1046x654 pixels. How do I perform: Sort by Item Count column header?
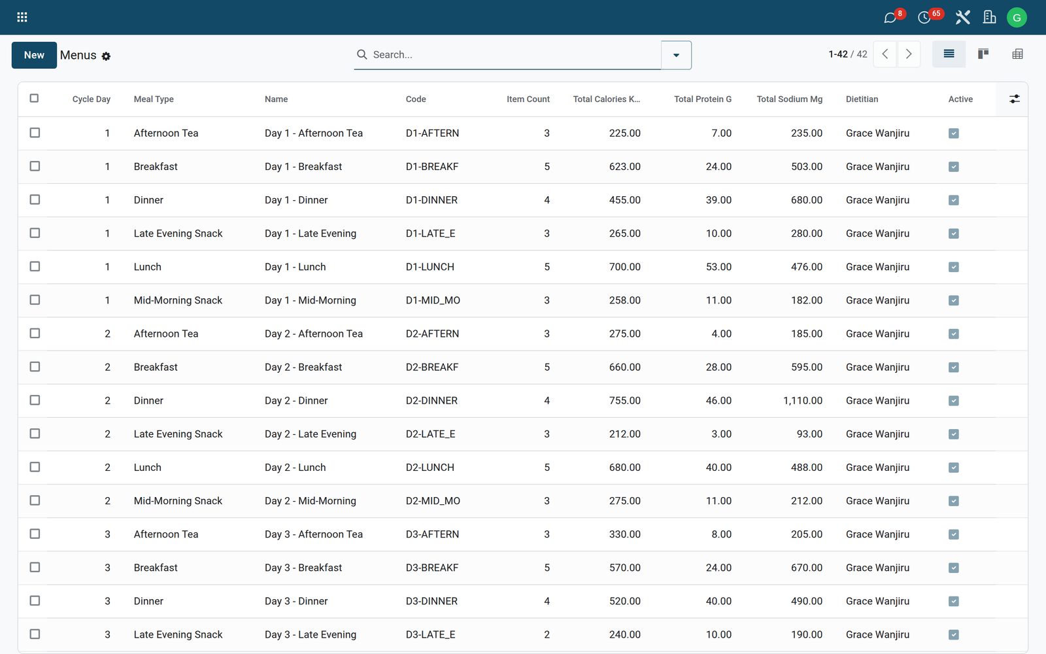point(528,99)
